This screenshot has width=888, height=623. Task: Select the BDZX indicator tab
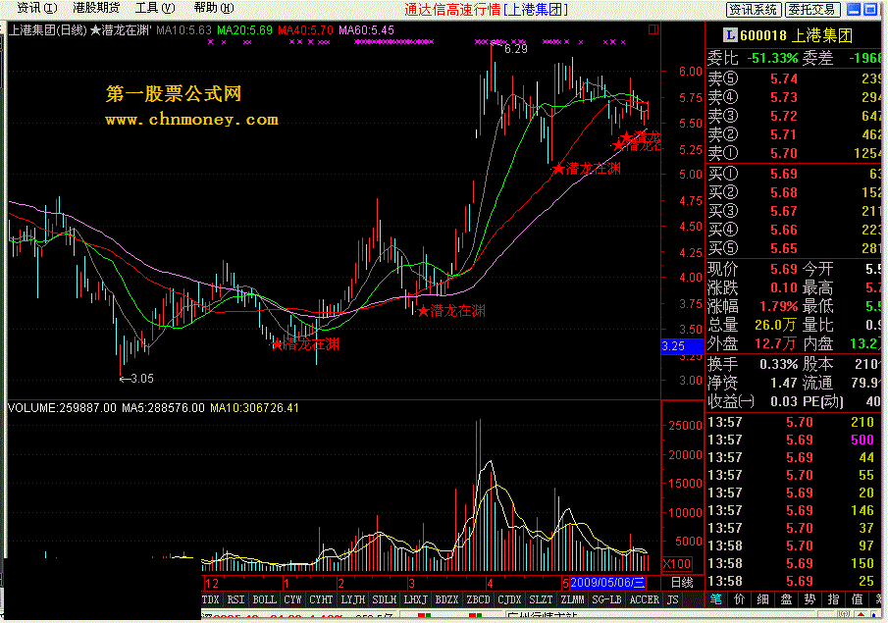446,599
